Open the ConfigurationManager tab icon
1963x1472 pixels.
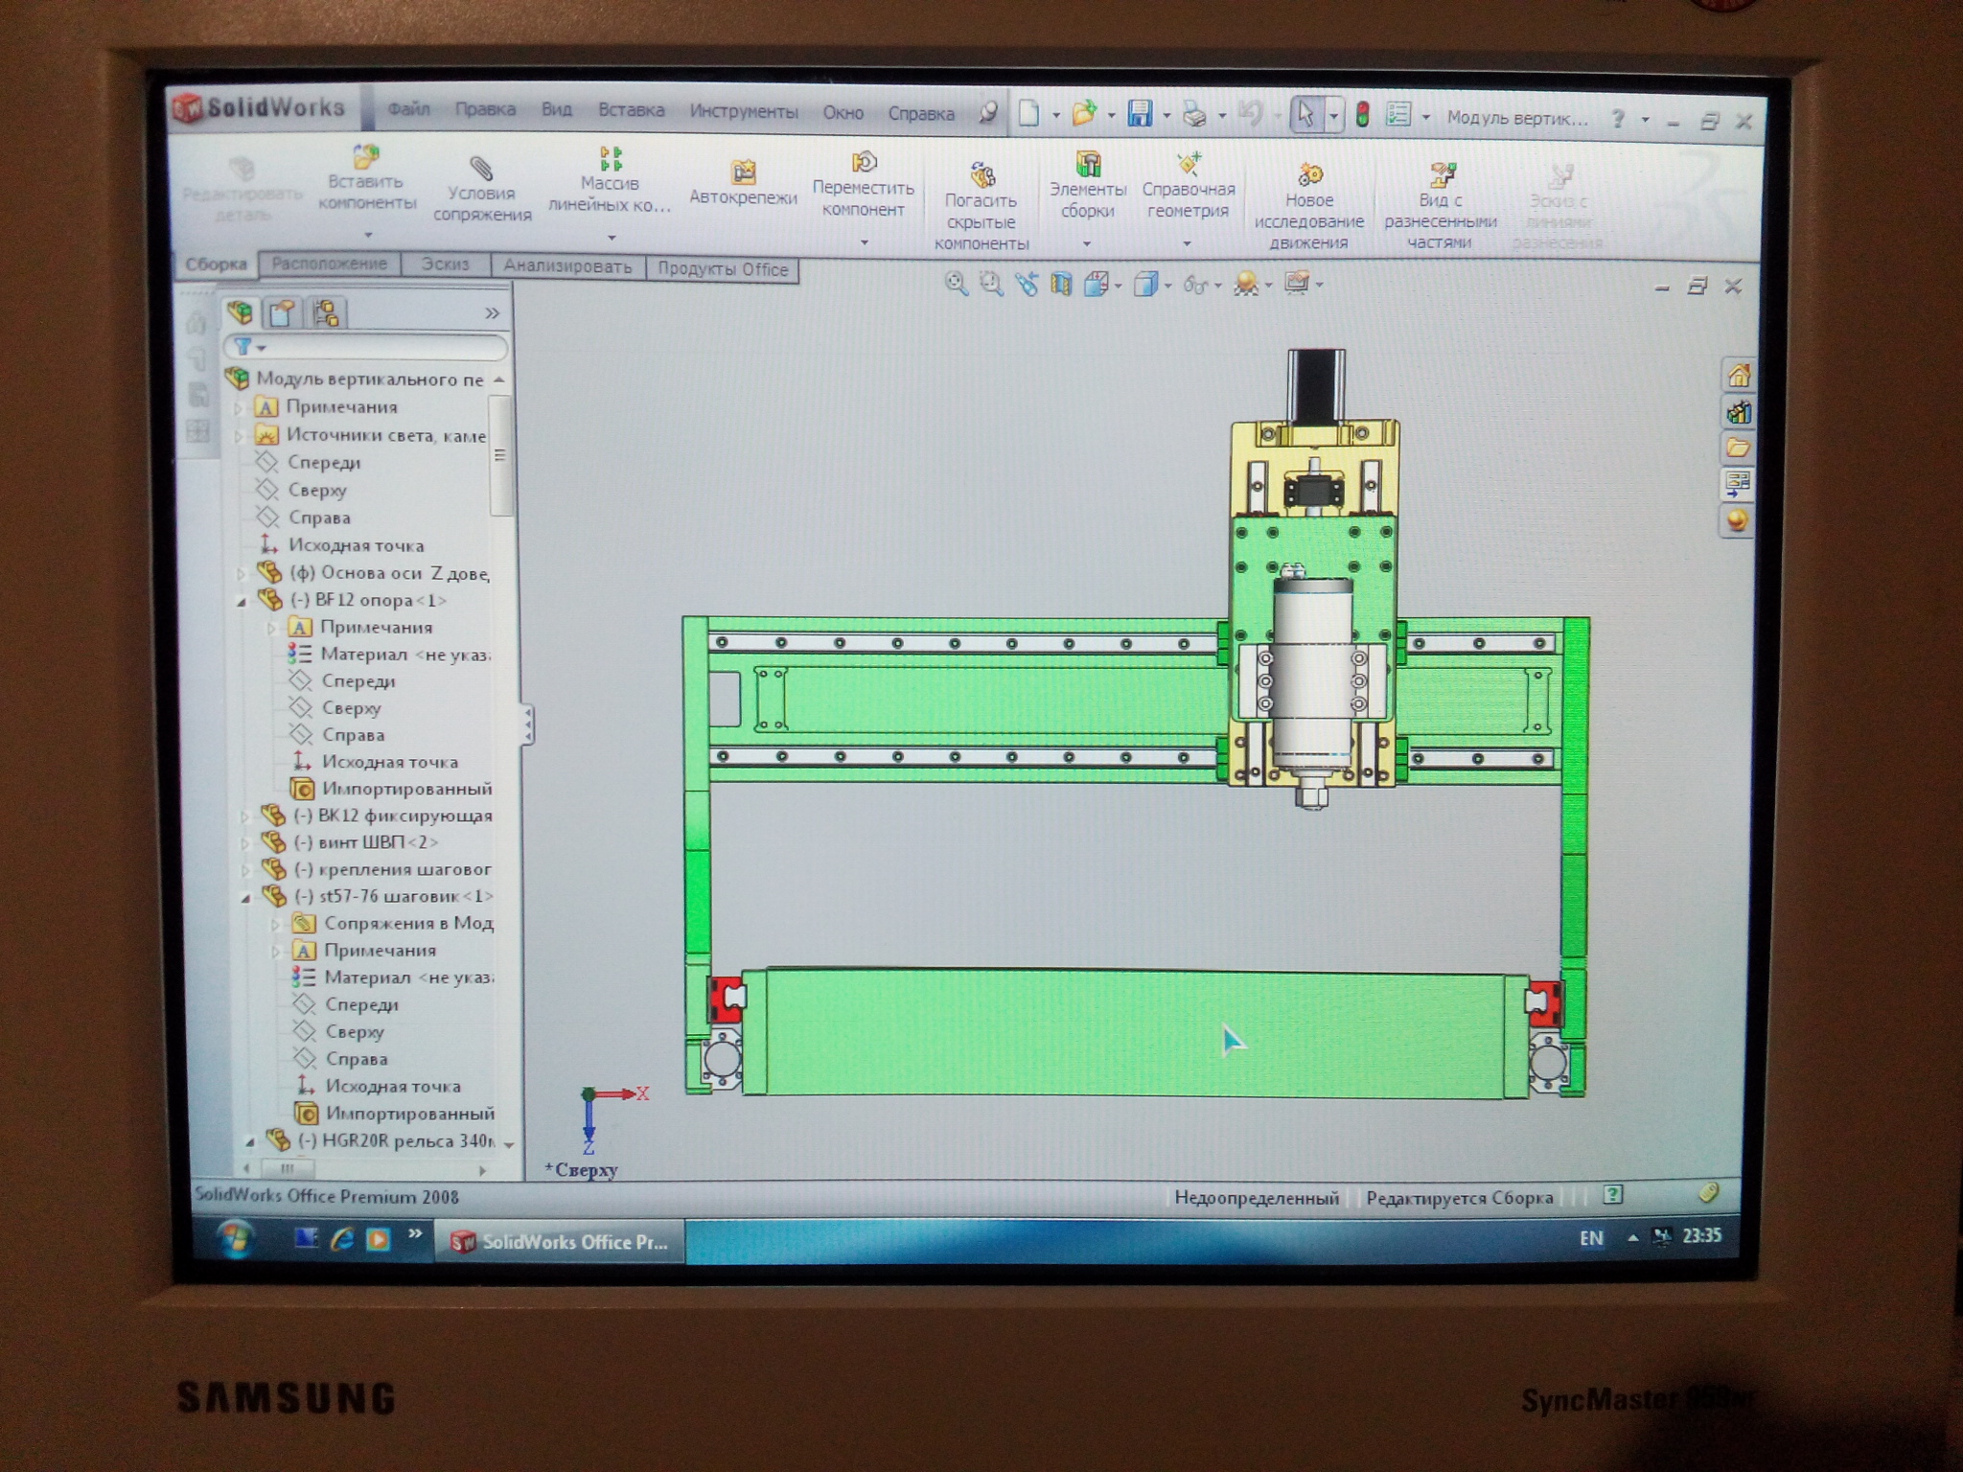point(326,313)
